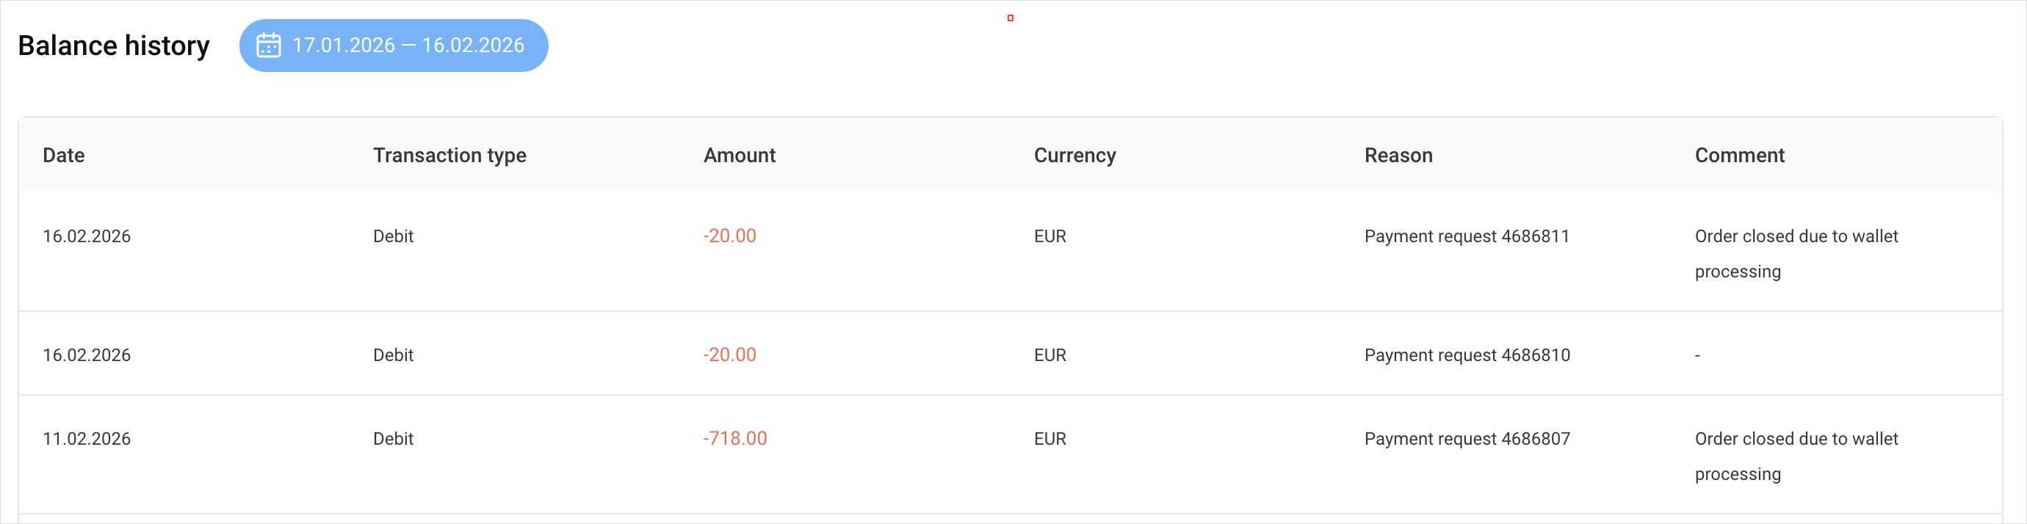The height and width of the screenshot is (524, 2027).
Task: Open Payment request 4686811 entry
Action: [x=1466, y=236]
